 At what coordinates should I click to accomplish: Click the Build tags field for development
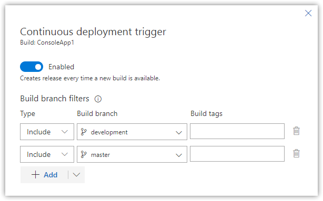click(x=237, y=131)
